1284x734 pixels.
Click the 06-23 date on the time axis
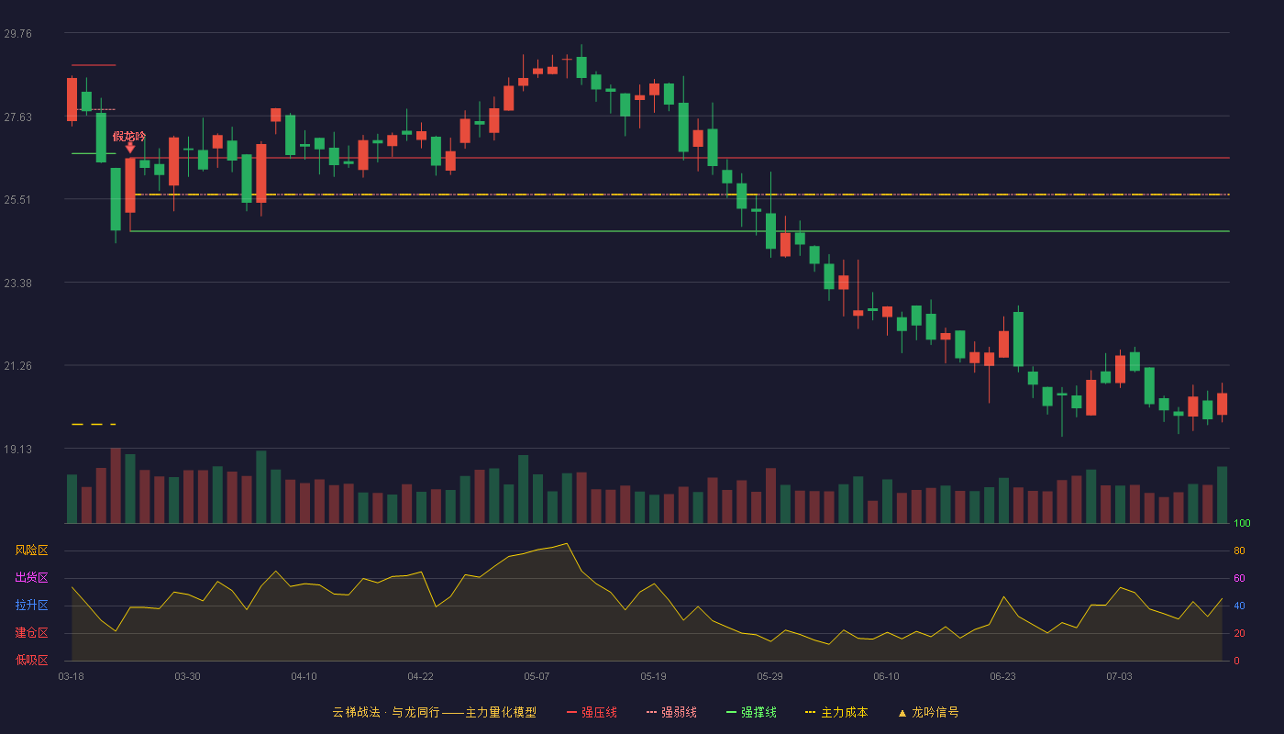[x=1002, y=676]
